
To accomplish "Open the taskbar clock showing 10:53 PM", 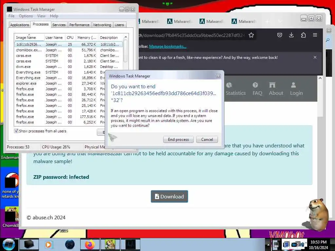I will point(318,245).
